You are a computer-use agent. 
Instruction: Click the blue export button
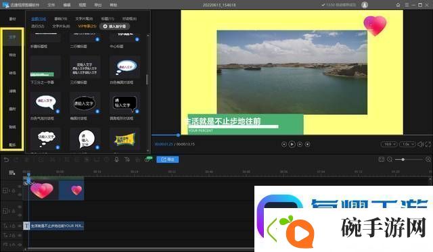(x=168, y=159)
